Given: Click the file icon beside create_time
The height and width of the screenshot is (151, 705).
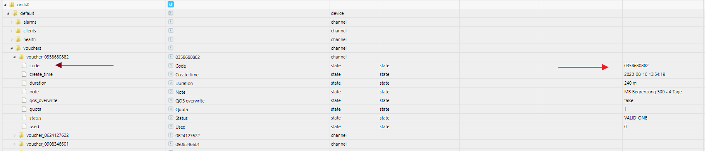Looking at the screenshot, I should click(x=24, y=74).
